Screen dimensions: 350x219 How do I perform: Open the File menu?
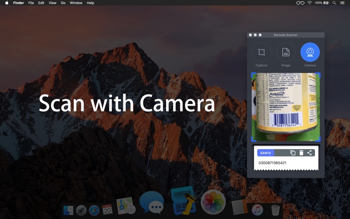[x=31, y=3]
